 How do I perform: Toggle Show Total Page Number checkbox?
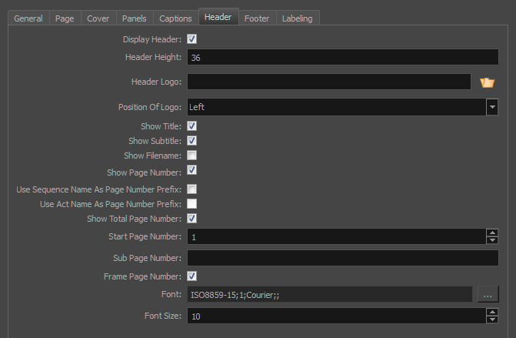pyautogui.click(x=191, y=219)
